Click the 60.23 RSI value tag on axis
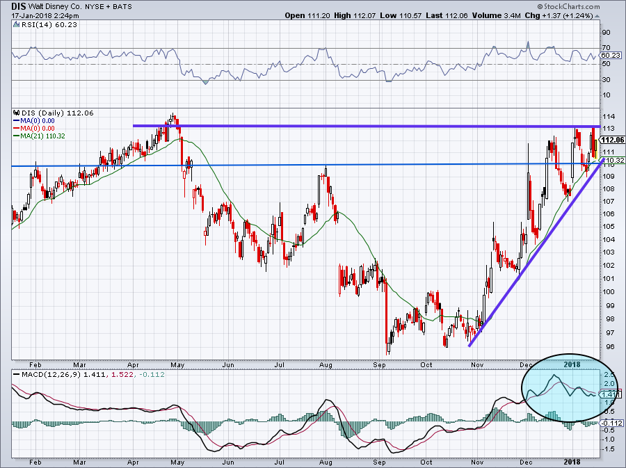The image size is (626, 468). click(611, 56)
